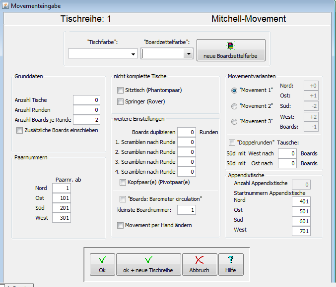Click the Paarnr. ab column label
Screen dimensions: 336x287
point(68,180)
